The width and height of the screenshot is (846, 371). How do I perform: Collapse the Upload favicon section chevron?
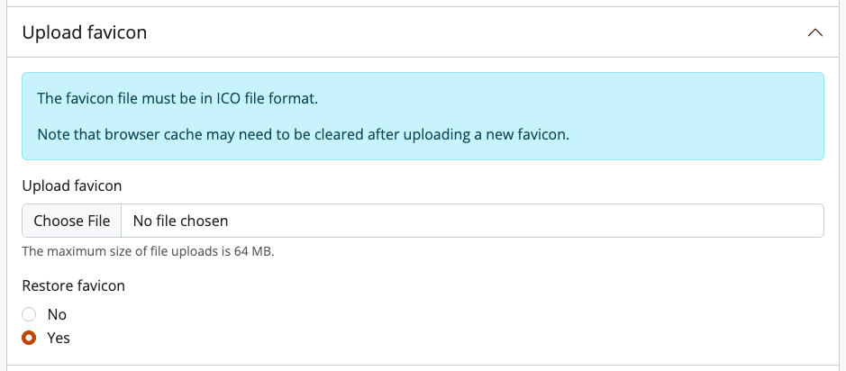(815, 33)
